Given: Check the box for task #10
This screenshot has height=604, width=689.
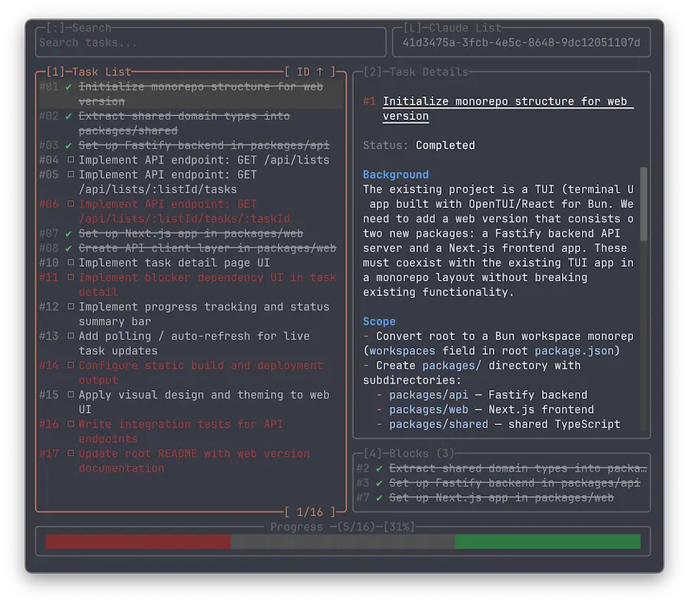Looking at the screenshot, I should point(70,263).
